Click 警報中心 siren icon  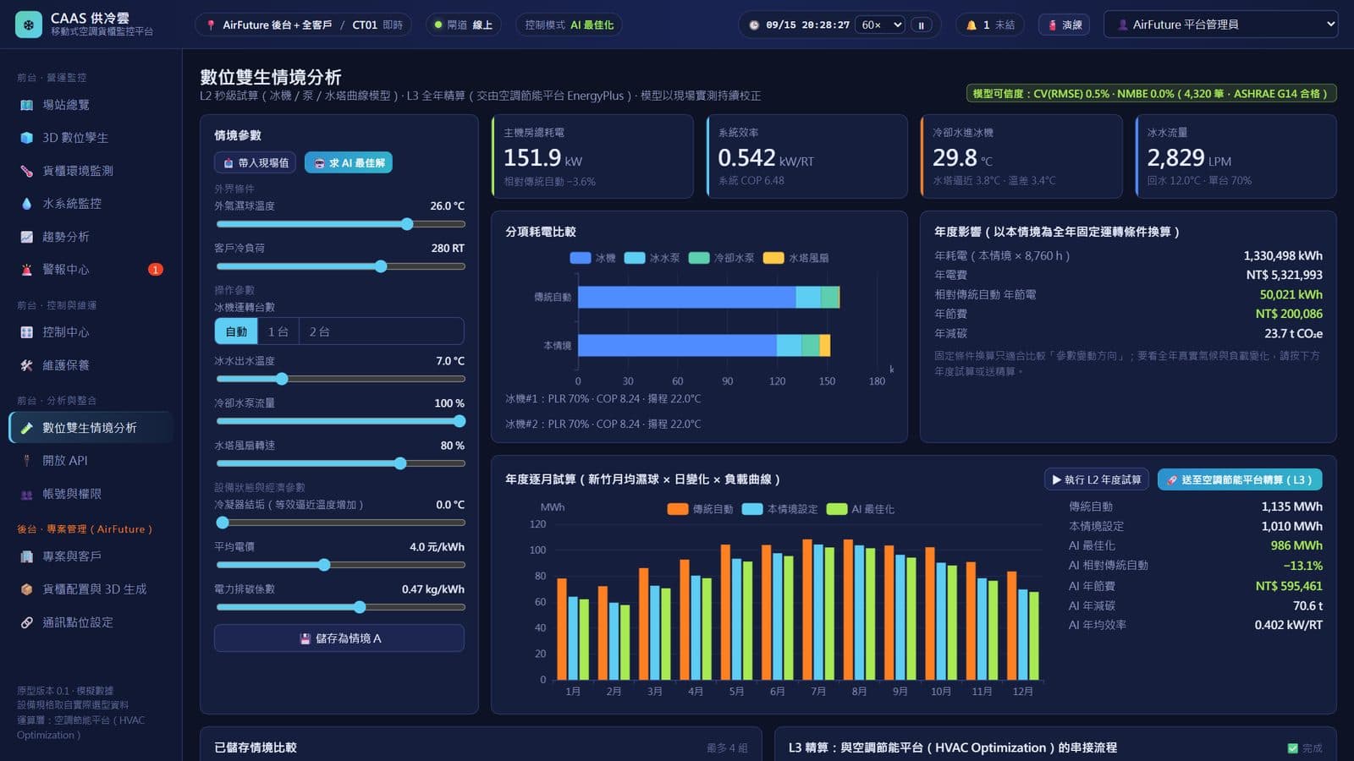[x=26, y=270]
